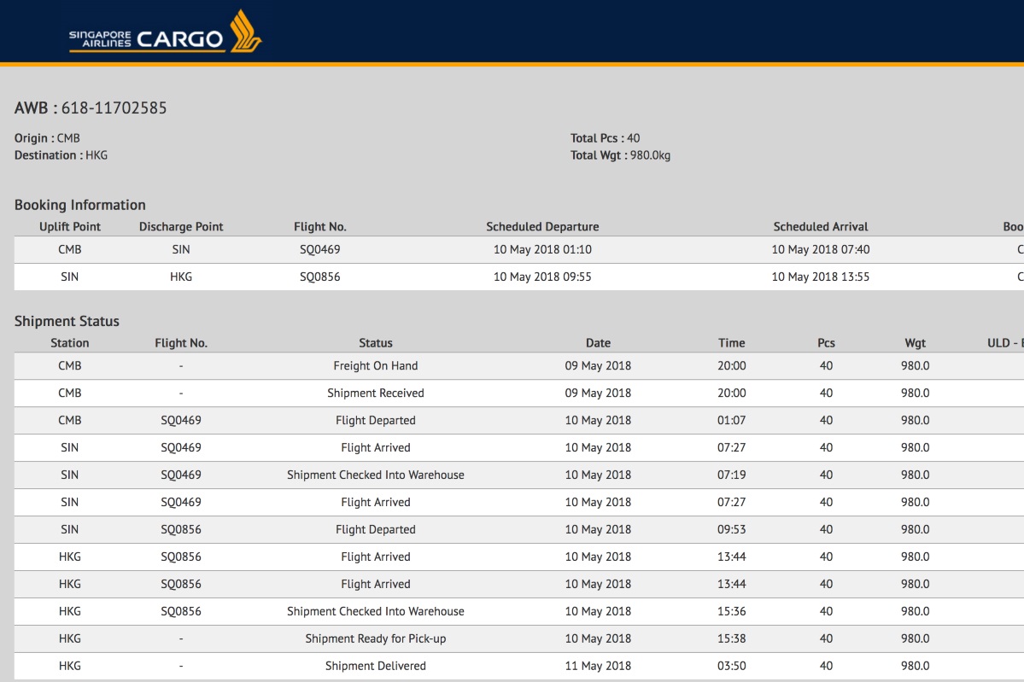
Task: Select the Freight On Hand status row
Action: click(x=376, y=366)
